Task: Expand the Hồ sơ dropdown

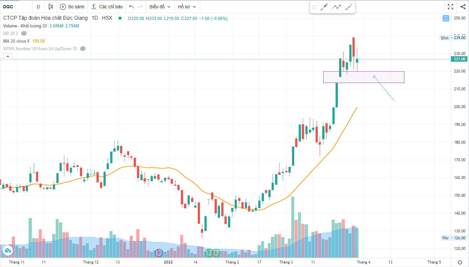Action: (x=187, y=7)
